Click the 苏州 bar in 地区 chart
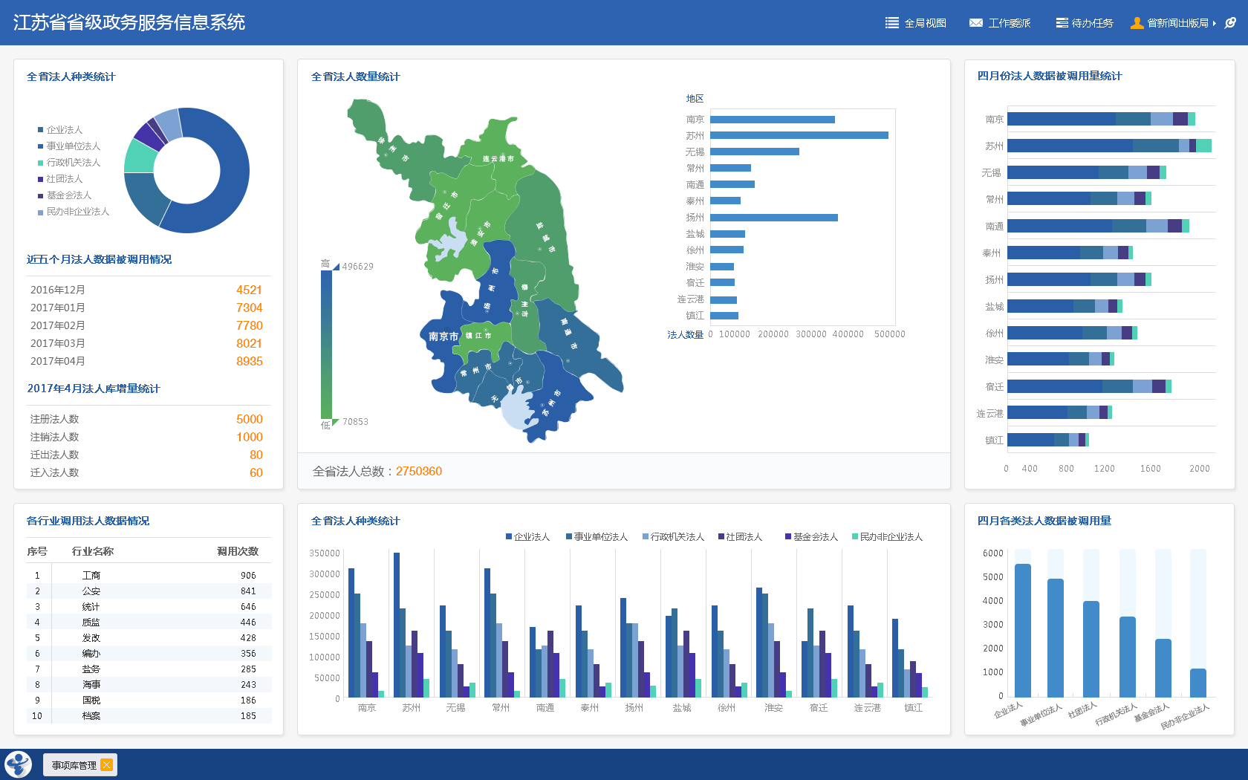Screen dimensions: 1248x780 pyautogui.click(x=799, y=135)
